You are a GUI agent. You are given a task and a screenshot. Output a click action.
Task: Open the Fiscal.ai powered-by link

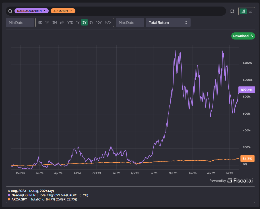231,181
